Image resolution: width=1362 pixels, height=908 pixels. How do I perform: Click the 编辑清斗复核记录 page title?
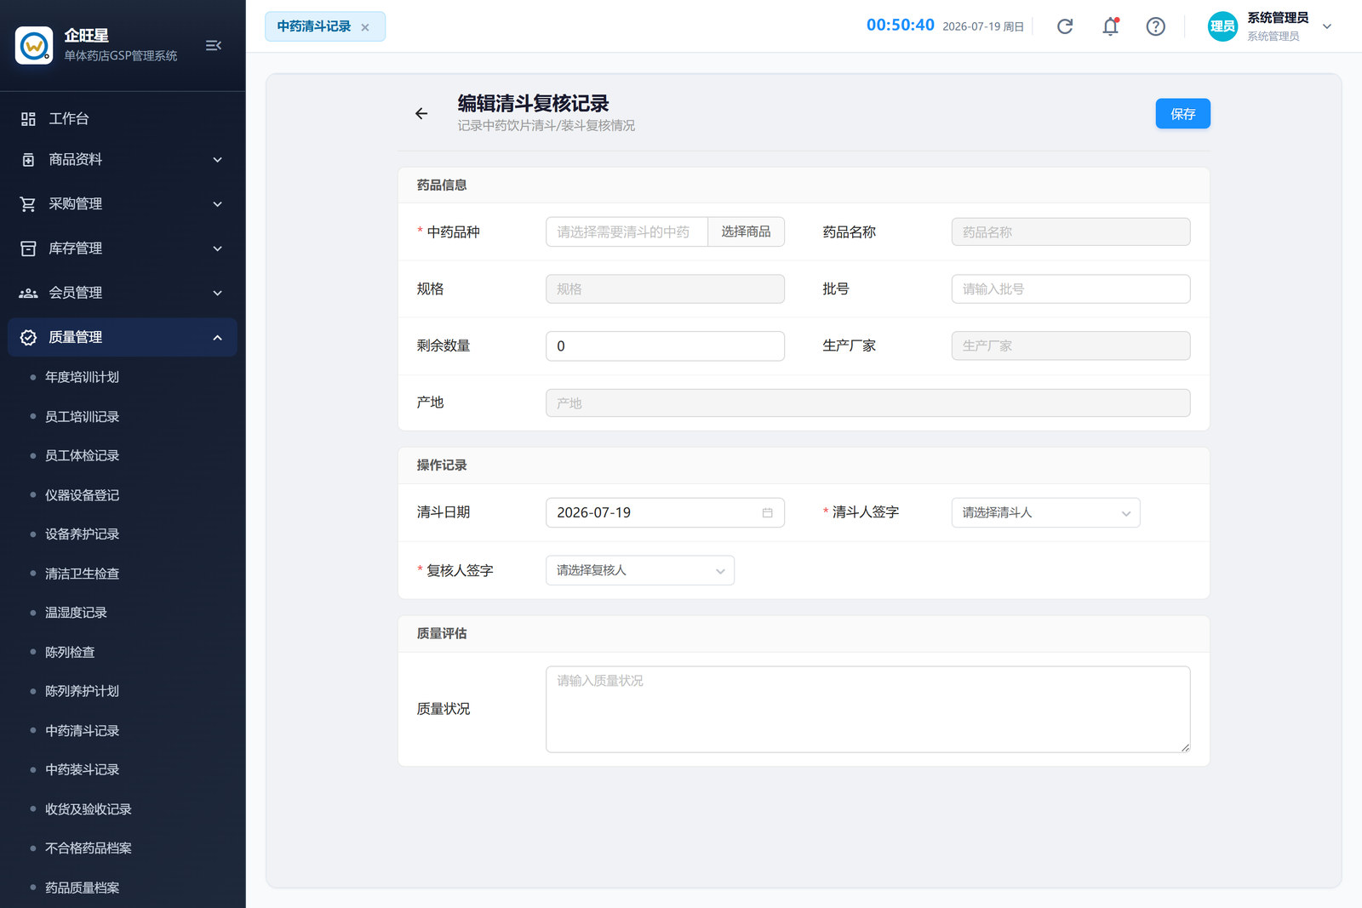[534, 104]
